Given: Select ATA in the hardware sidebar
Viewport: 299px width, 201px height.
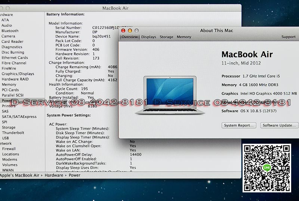Looking at the screenshot, I should tap(5, 20).
